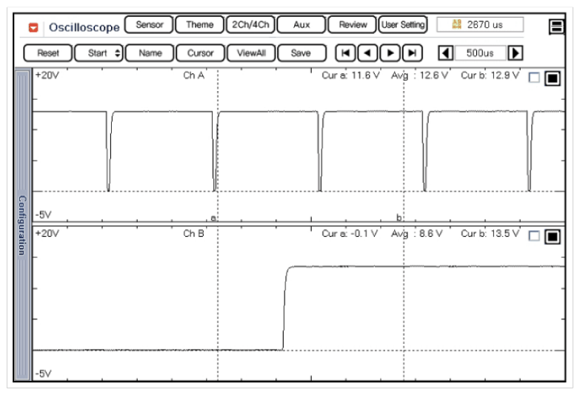Click the 2670 us time readout
This screenshot has height=395, width=580.
coord(480,25)
